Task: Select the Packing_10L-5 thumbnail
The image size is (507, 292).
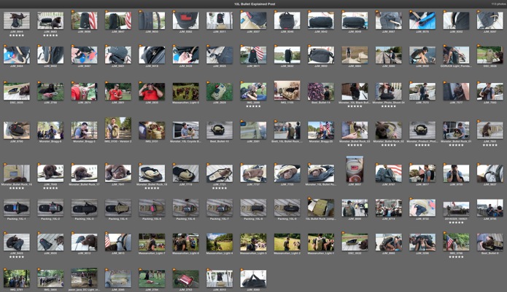Action: [152, 208]
